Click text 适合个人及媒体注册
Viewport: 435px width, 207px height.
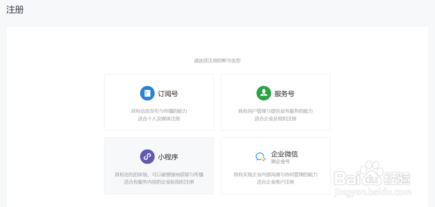coord(159,119)
